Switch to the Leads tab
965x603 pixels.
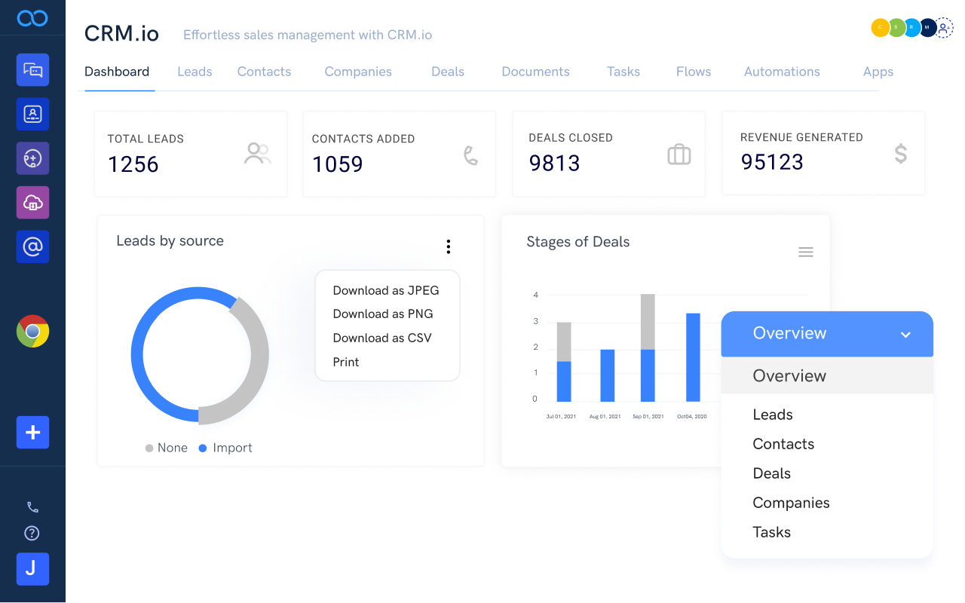[x=195, y=72]
